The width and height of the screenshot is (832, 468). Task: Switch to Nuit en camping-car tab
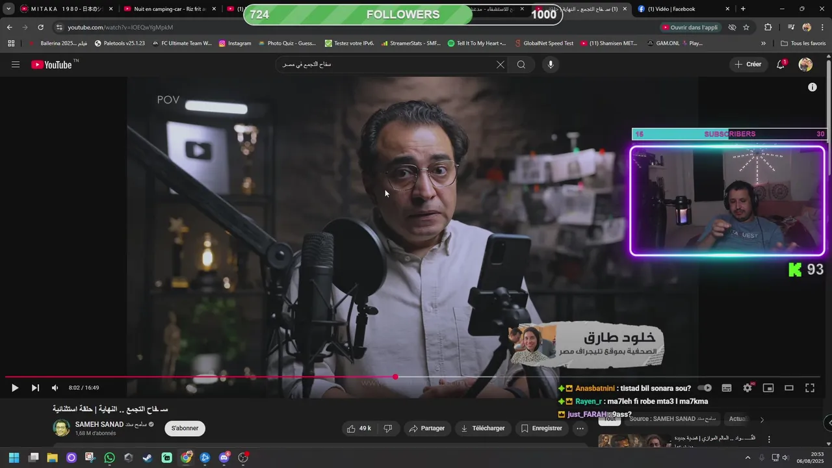click(x=169, y=9)
